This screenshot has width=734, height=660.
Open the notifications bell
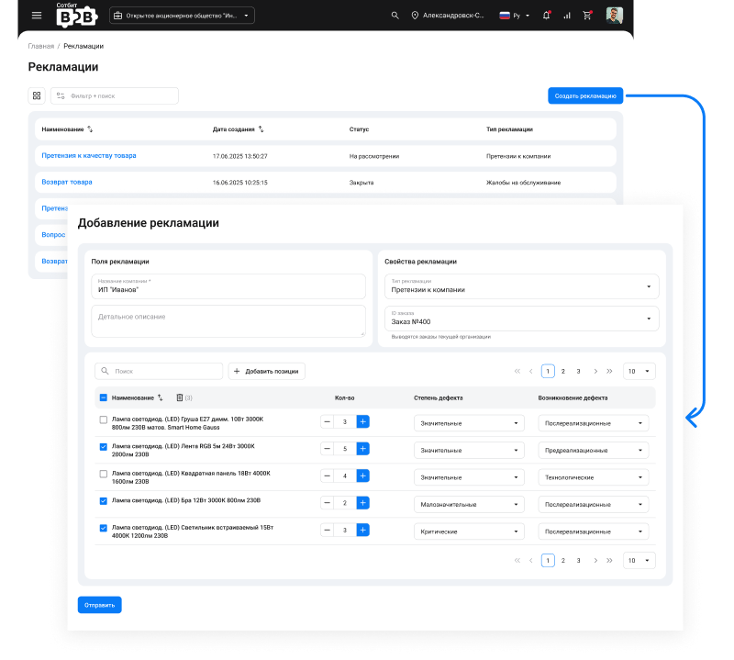(x=547, y=16)
